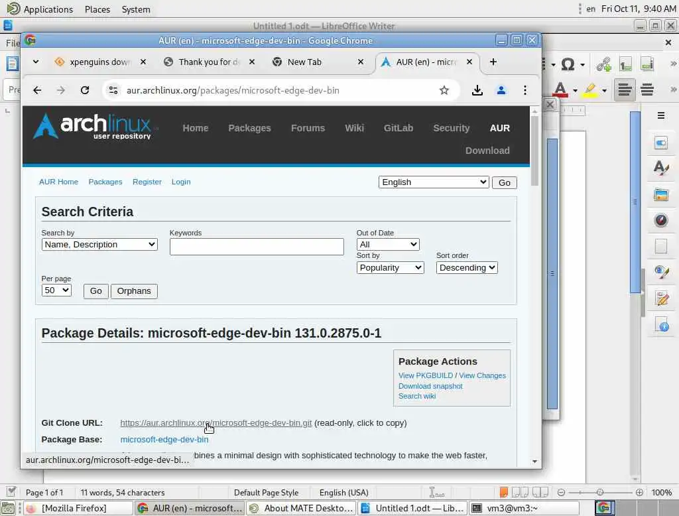
Task: Click font color A icon in Writer
Action: (x=560, y=90)
